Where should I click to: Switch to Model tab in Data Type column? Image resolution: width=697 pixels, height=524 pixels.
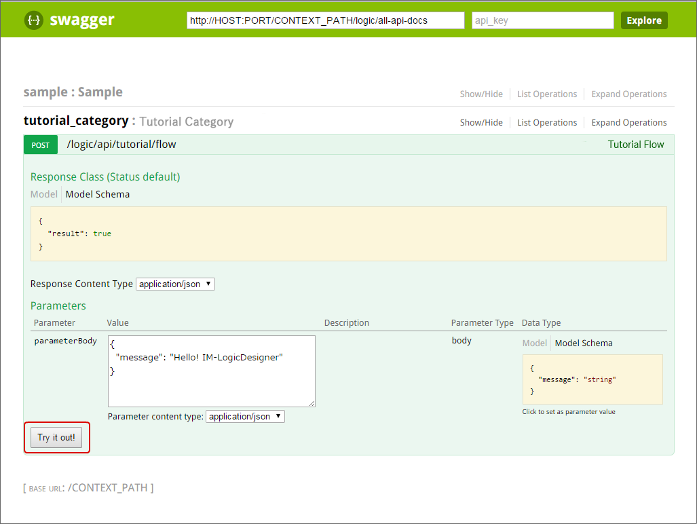pyautogui.click(x=534, y=343)
